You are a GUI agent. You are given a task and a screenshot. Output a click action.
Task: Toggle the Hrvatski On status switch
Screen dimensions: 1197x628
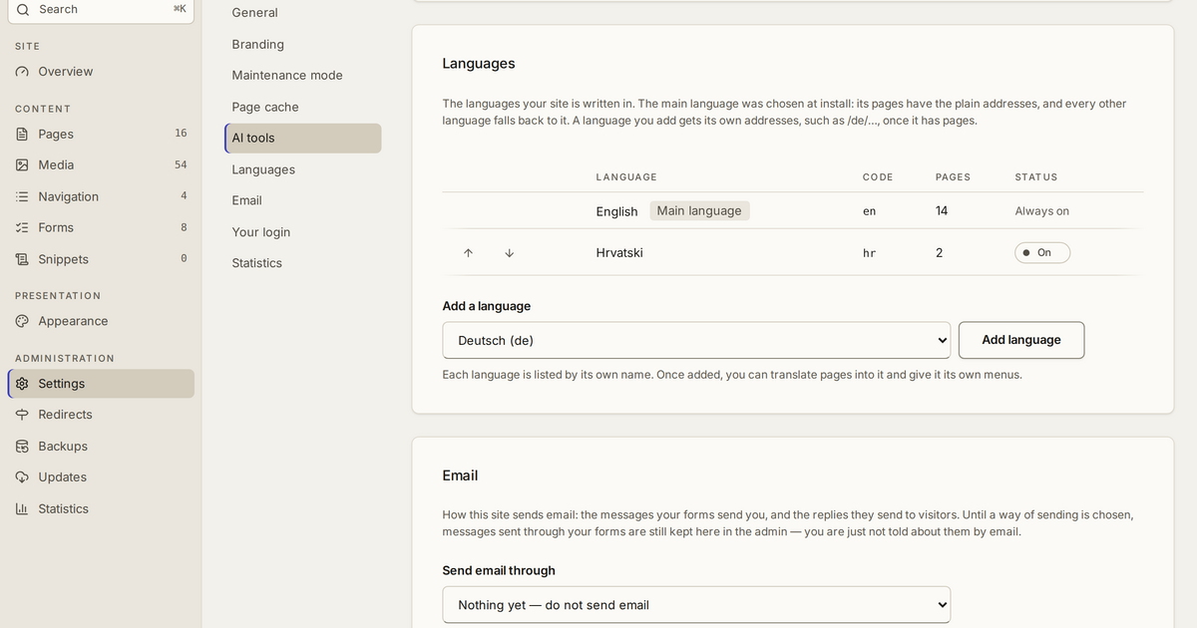tap(1042, 253)
